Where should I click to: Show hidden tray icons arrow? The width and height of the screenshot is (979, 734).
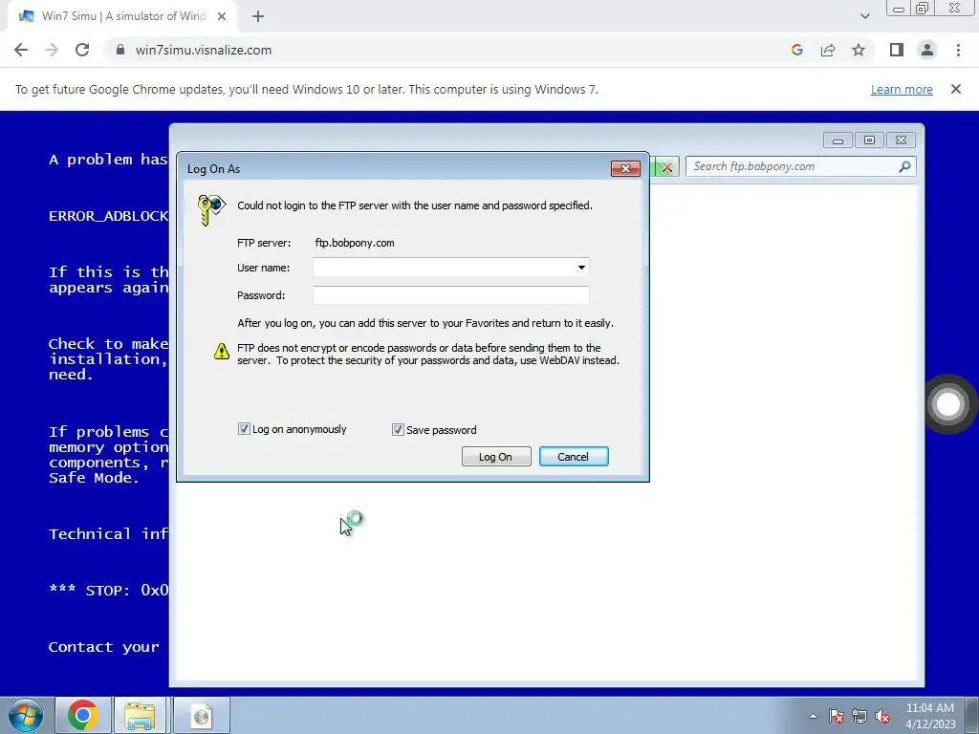813,716
